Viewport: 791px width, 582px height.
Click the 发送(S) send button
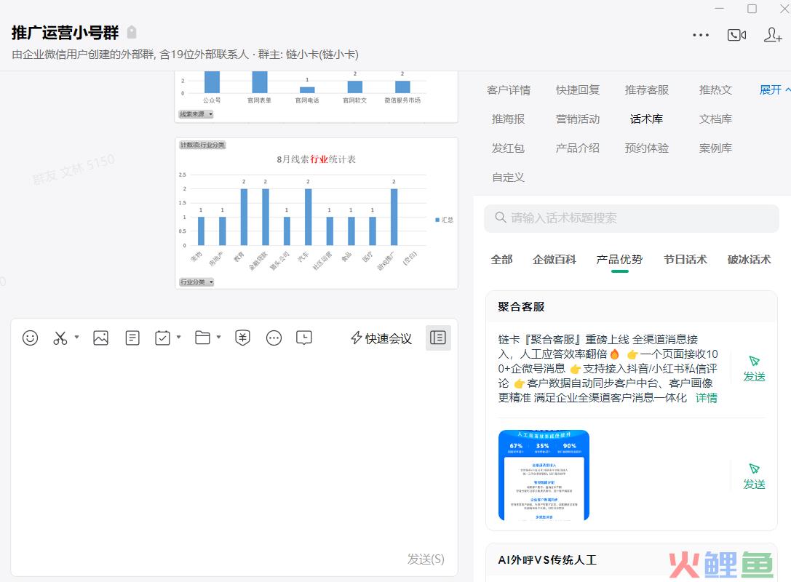point(426,559)
